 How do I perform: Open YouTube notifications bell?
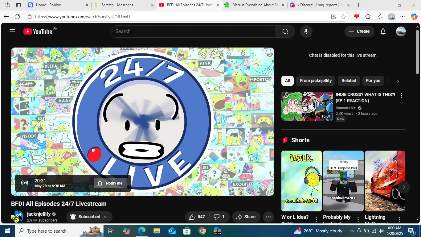click(x=383, y=31)
